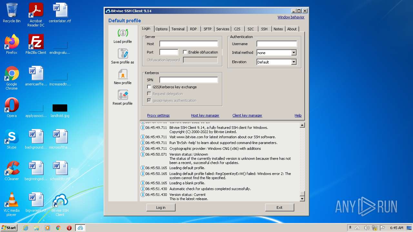
Task: Click the Exit button
Action: tap(279, 208)
